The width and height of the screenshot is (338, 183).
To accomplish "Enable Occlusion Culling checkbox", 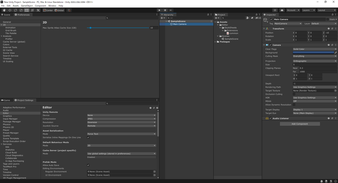I will click(x=294, y=94).
